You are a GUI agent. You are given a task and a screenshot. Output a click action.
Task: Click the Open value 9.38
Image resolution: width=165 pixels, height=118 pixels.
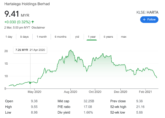pyautogui.click(x=34, y=101)
